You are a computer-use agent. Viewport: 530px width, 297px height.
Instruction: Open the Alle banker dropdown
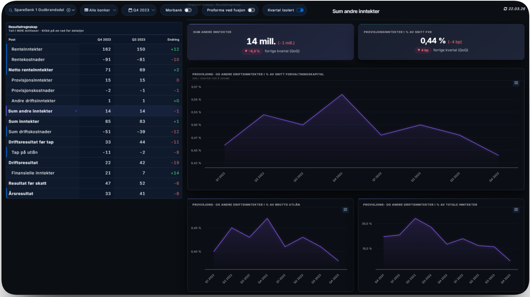(99, 10)
